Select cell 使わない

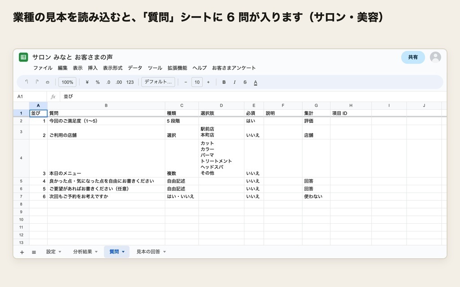[316, 196]
